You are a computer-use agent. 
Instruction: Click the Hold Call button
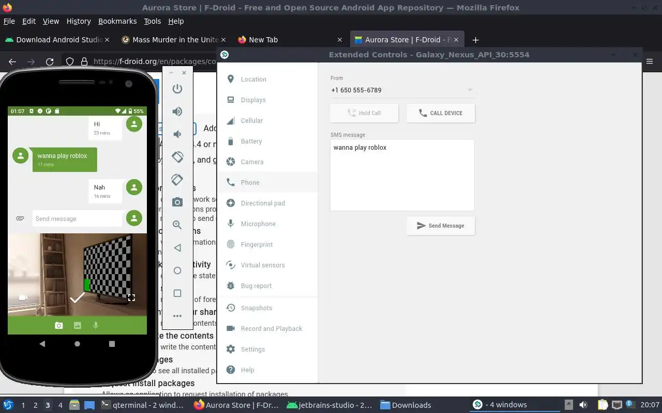click(x=364, y=113)
